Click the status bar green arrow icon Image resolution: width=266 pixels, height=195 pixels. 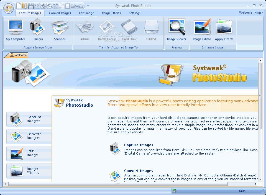[x=175, y=191]
